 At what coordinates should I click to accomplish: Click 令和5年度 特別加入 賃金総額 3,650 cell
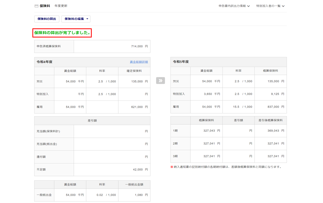point(206,94)
